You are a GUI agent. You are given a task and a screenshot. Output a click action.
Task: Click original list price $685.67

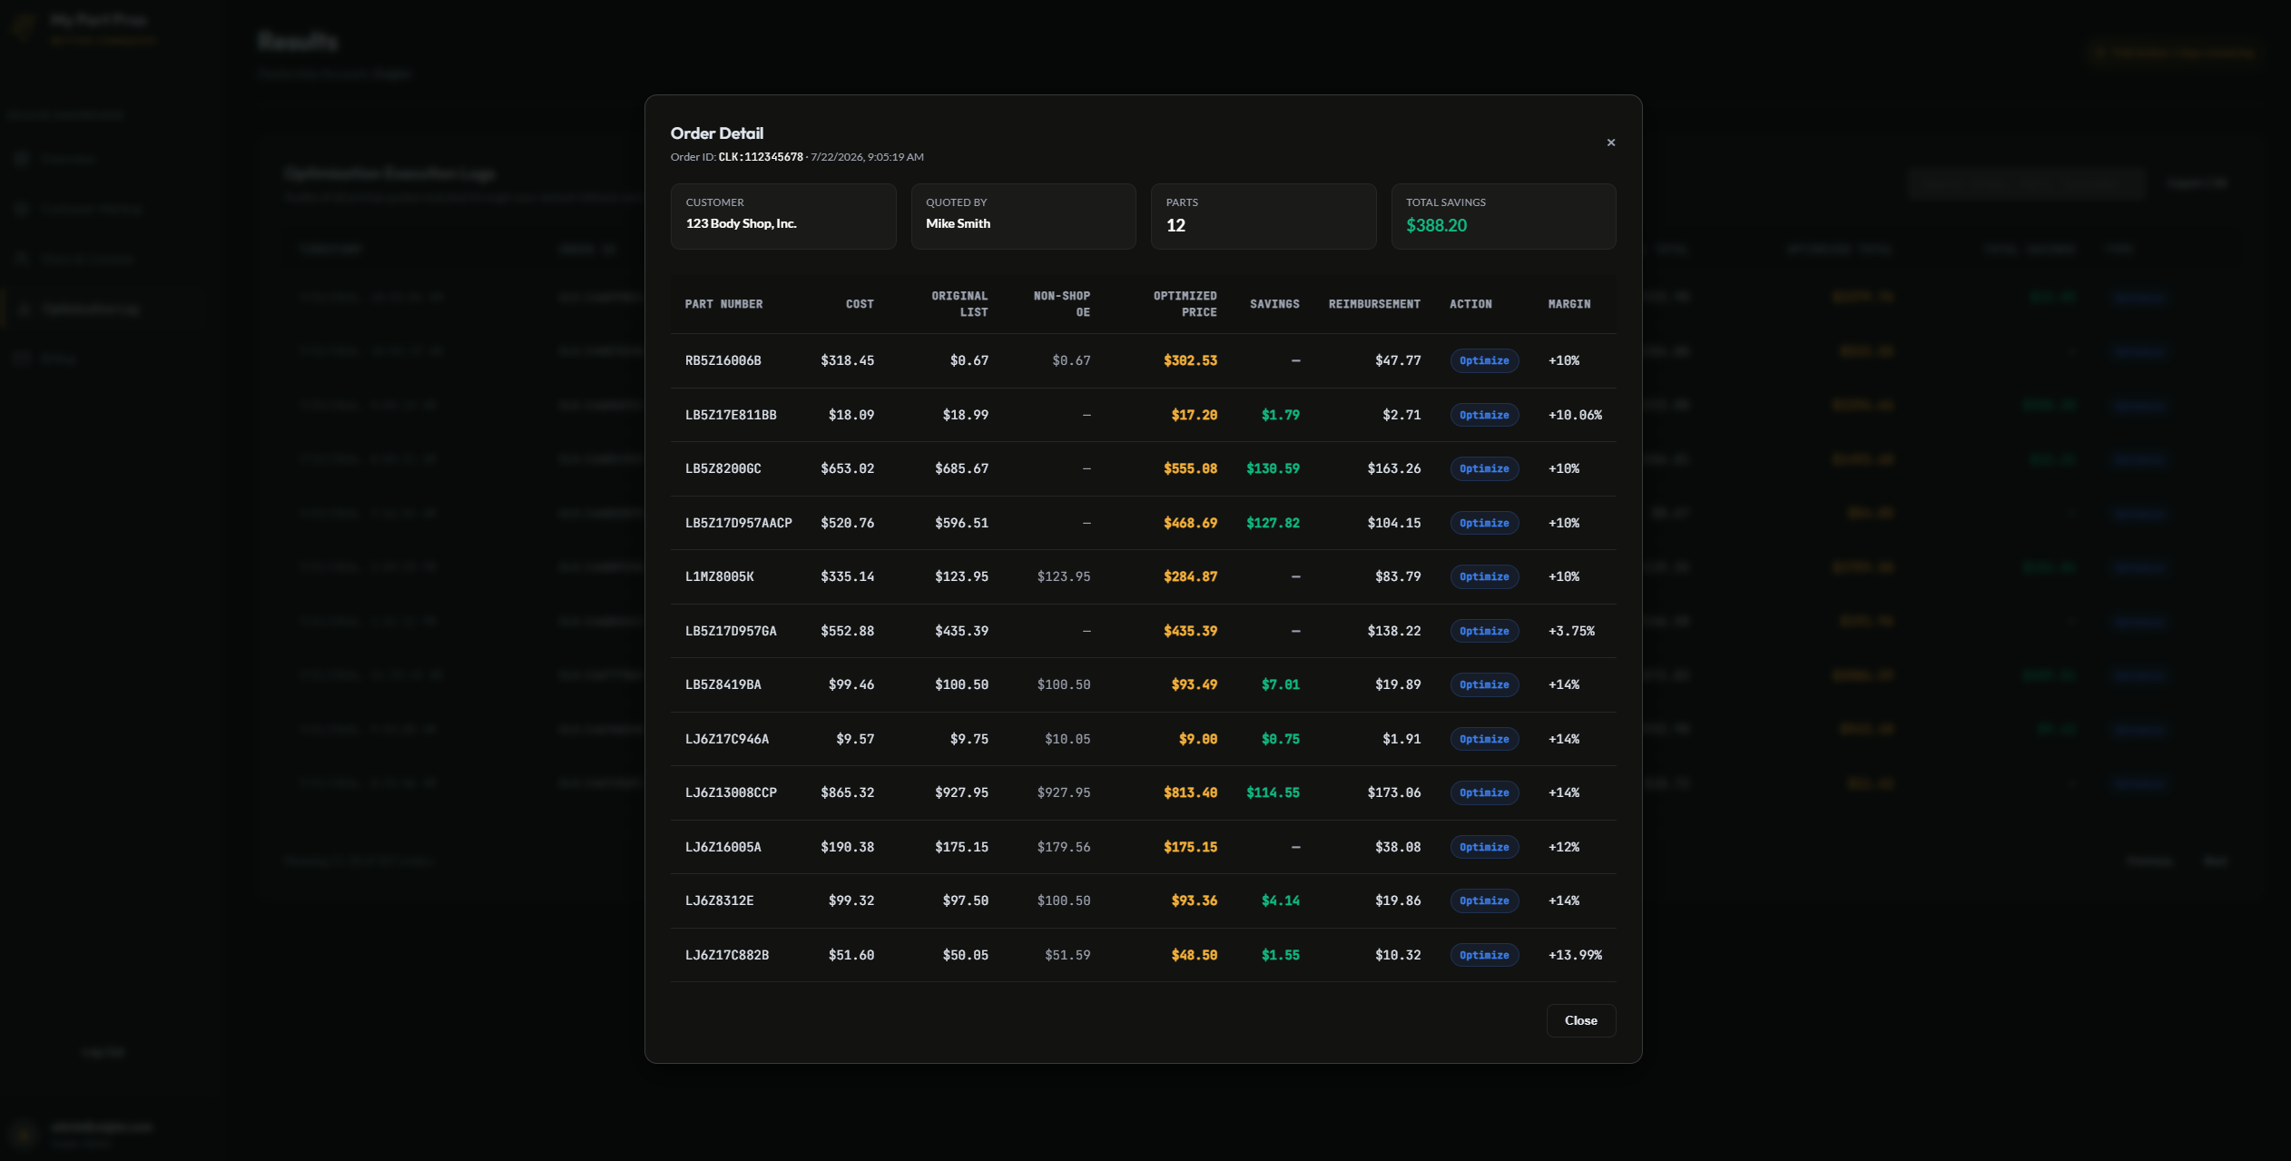coord(961,468)
